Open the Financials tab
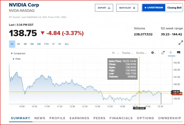The width and height of the screenshot is (185, 125). pos(121,118)
